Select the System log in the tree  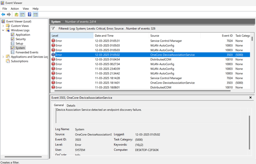coord(20,48)
